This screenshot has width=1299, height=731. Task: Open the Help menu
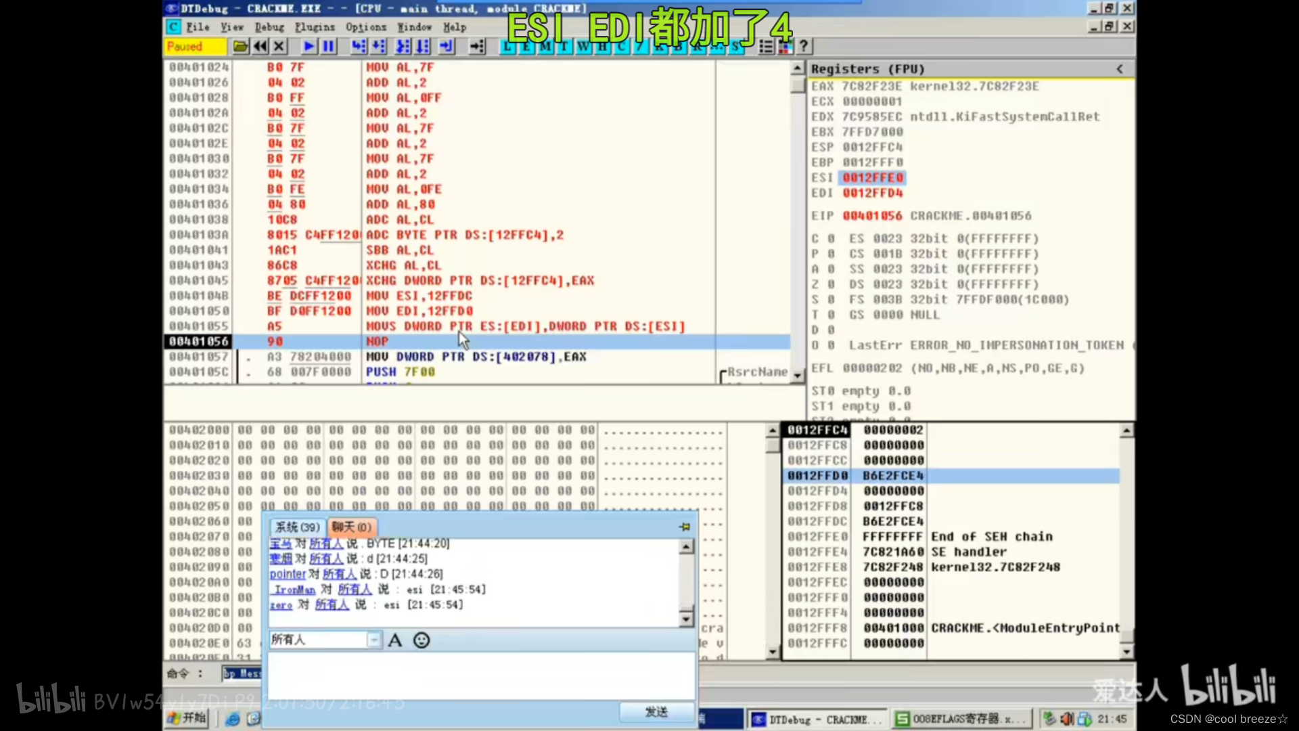[455, 27]
